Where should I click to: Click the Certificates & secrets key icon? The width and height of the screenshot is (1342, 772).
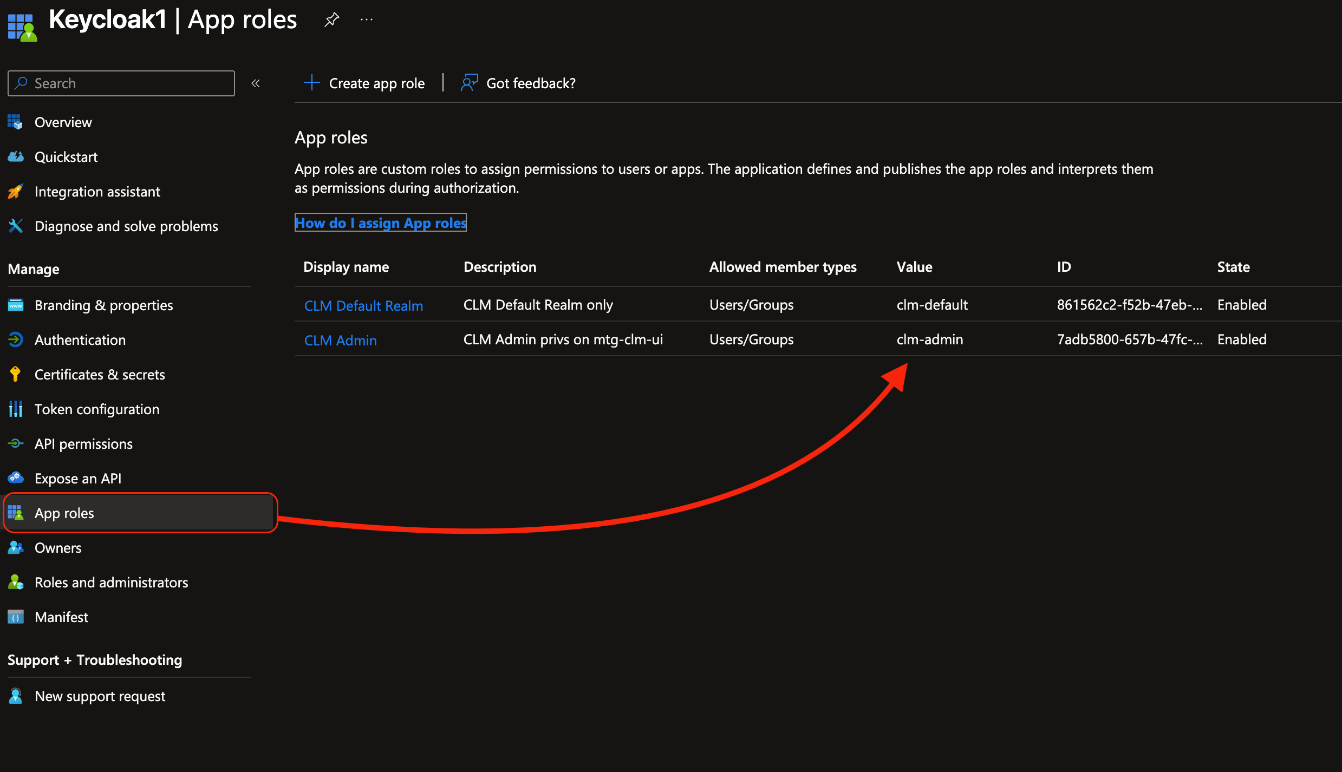pos(16,374)
